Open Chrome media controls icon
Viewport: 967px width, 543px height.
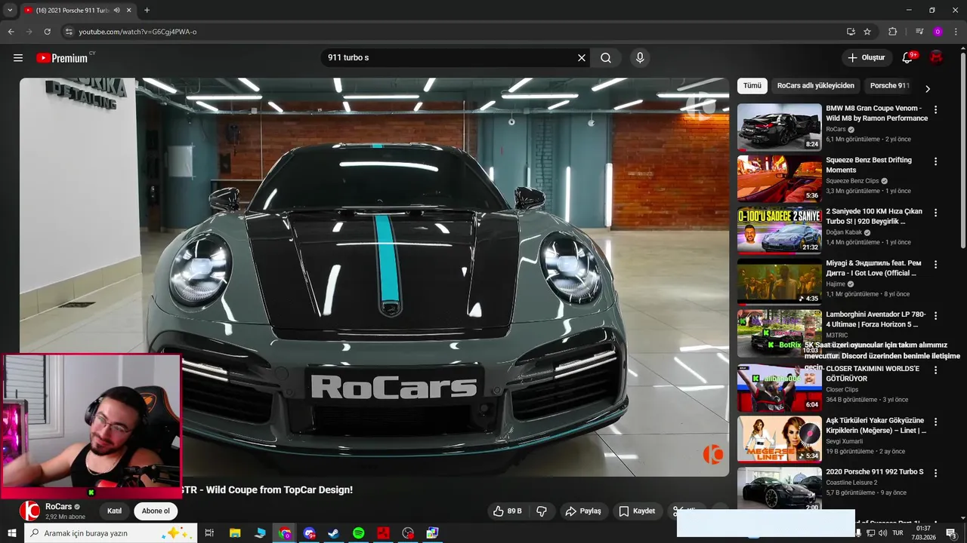pos(919,32)
